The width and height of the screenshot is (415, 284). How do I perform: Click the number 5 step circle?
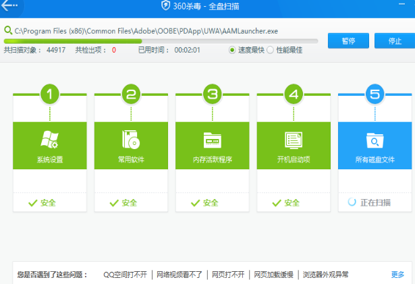point(375,94)
